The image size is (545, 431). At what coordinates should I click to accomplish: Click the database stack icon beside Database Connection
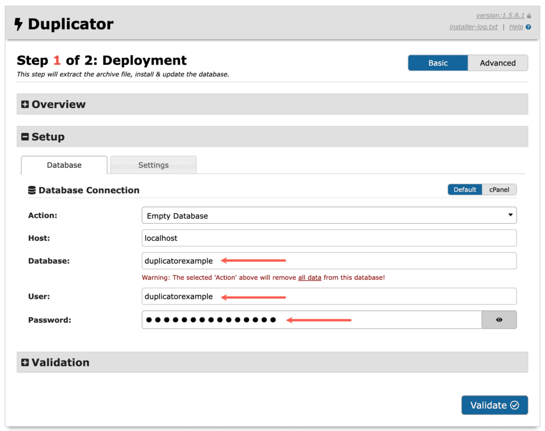point(32,190)
